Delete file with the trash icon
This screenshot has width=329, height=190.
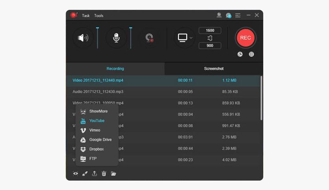click(104, 174)
